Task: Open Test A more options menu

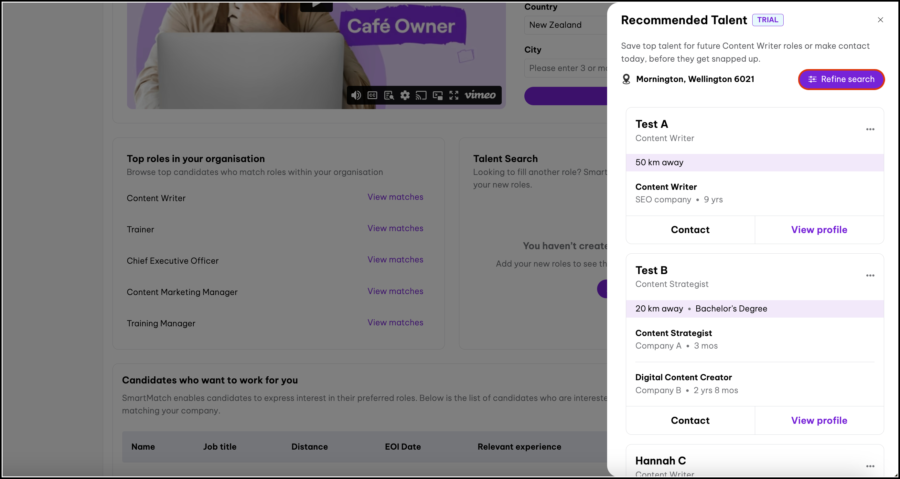Action: point(870,129)
